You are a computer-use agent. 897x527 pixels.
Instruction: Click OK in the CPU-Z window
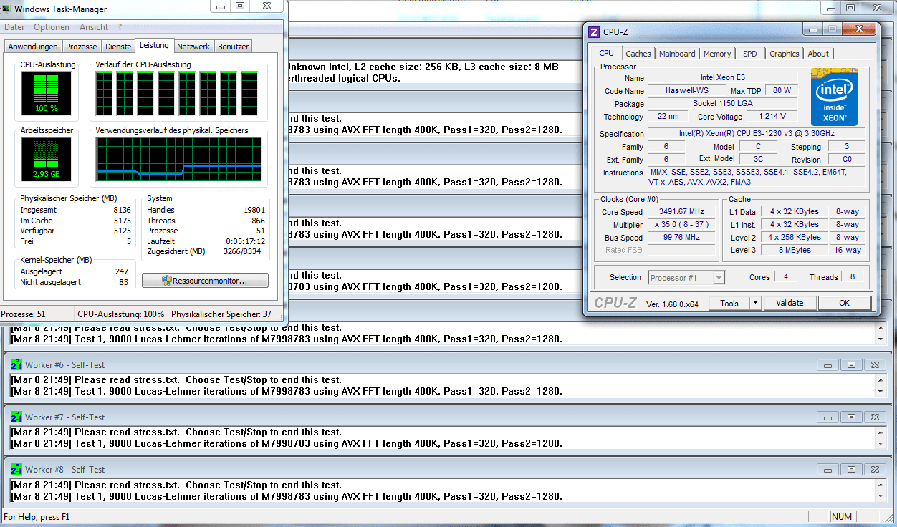click(844, 303)
